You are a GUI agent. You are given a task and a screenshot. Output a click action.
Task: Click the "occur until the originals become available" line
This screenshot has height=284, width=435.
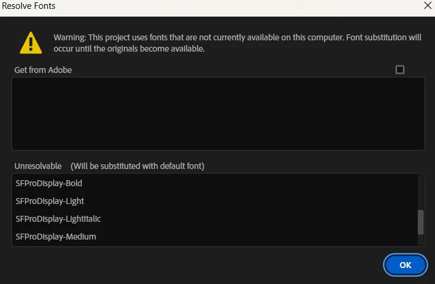pyautogui.click(x=129, y=49)
